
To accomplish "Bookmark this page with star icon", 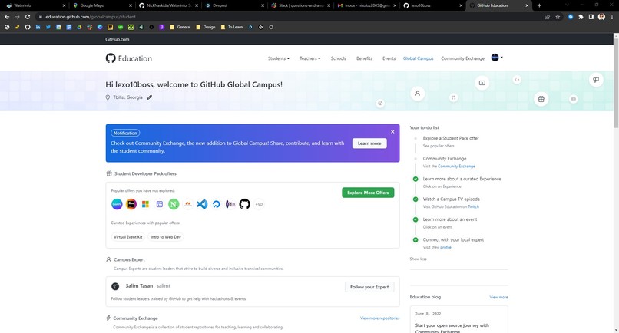I will (x=558, y=17).
